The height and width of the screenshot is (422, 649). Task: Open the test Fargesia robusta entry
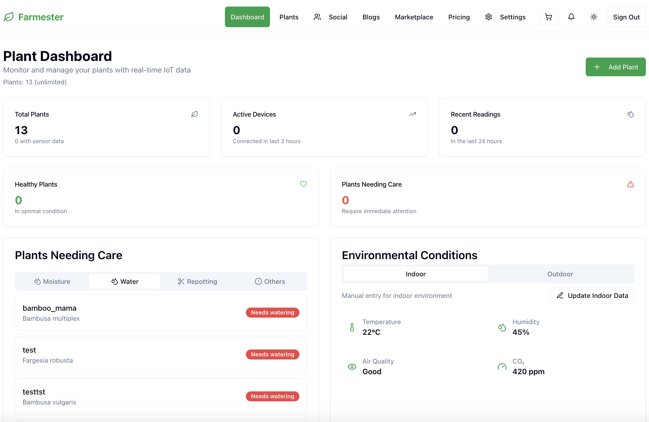click(161, 354)
